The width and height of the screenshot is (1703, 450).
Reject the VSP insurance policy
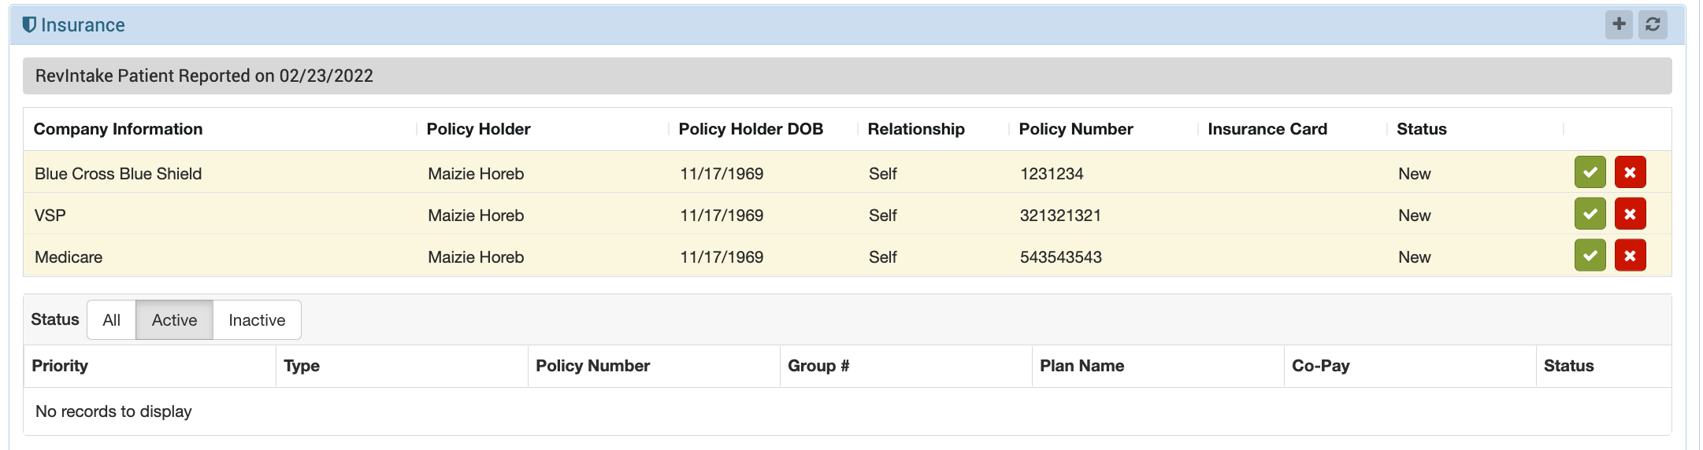pyautogui.click(x=1630, y=214)
